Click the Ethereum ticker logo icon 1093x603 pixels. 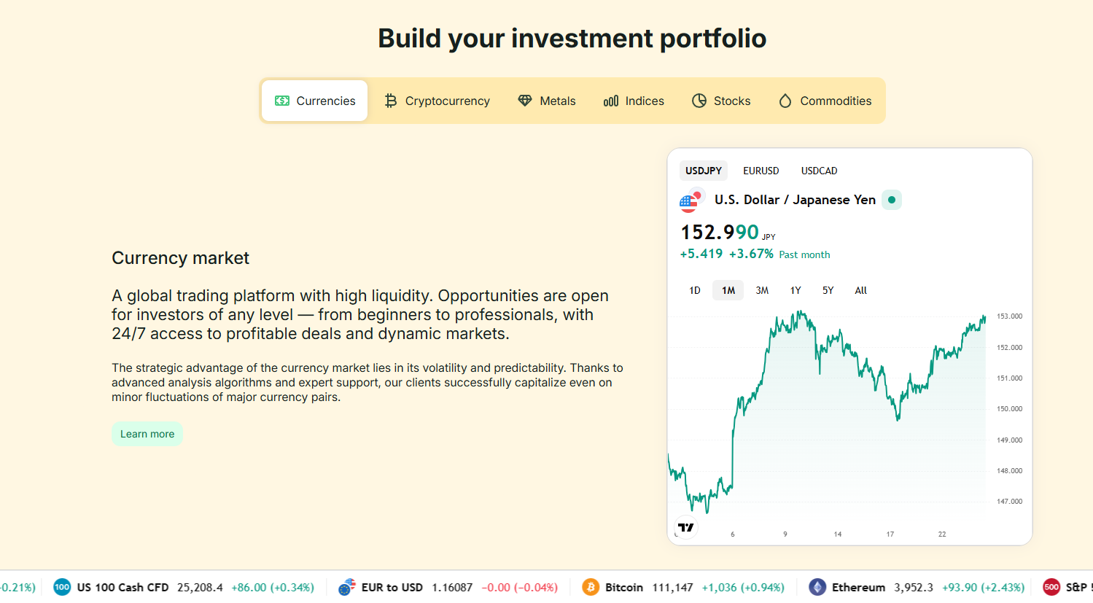click(x=817, y=587)
